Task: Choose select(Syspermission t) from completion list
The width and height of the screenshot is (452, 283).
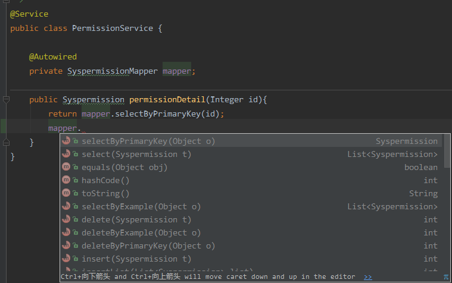Action: [x=136, y=155]
